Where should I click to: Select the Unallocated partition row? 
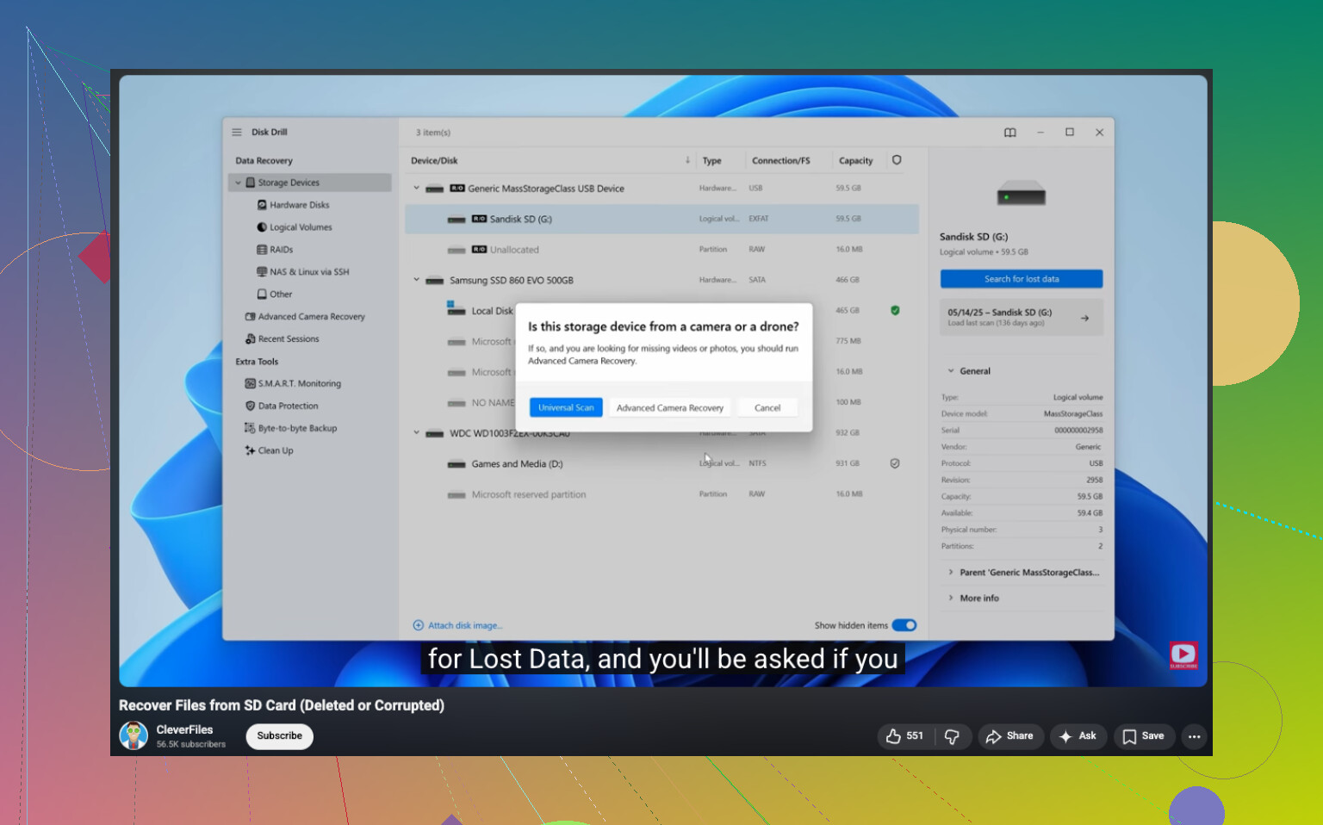[661, 250]
